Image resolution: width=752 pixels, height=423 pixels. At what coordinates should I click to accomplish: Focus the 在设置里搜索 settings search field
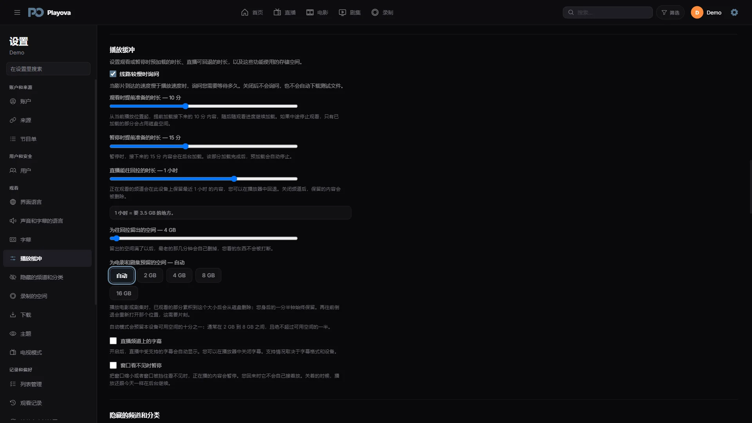(x=48, y=69)
